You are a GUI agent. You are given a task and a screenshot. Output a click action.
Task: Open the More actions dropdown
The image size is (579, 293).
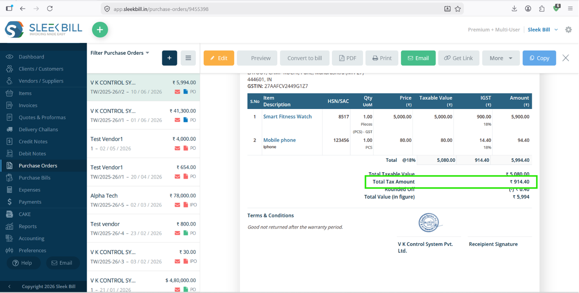pos(501,58)
